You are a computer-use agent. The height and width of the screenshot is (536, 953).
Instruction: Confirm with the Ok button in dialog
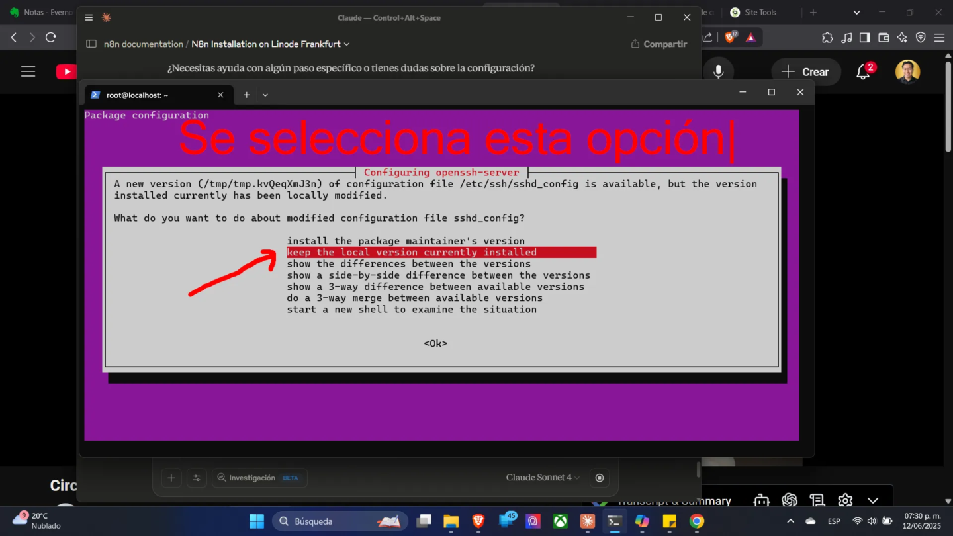[x=435, y=343]
